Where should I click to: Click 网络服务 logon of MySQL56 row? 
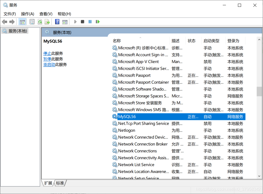(235, 117)
